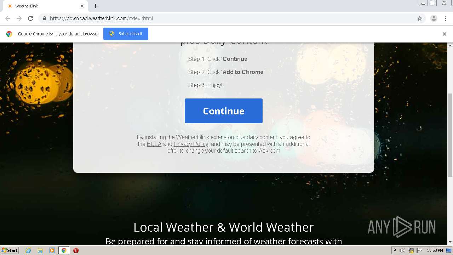
Task: Click the scrollbar up arrow
Action: click(x=450, y=45)
